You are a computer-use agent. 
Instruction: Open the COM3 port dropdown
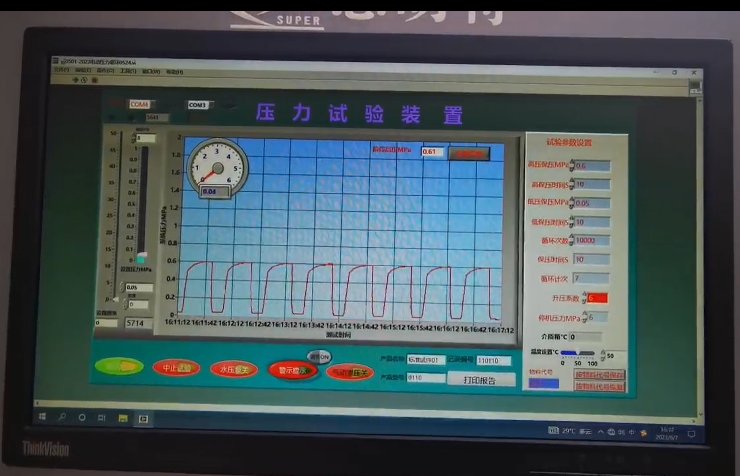coord(200,105)
